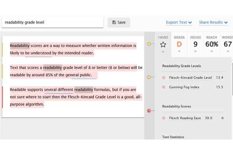Viewport: 233px width, 155px height.
Task: Expand the chevron under the Faves star
Action: click(163, 52)
